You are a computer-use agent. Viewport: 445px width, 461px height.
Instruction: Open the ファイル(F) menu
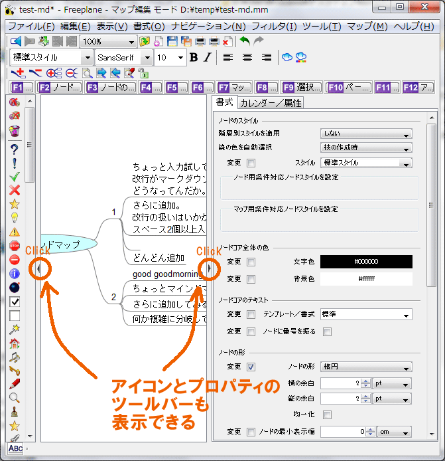(x=31, y=27)
